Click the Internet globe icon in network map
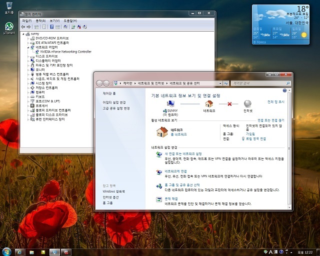Screen dimensions: 320x256 (x=247, y=103)
